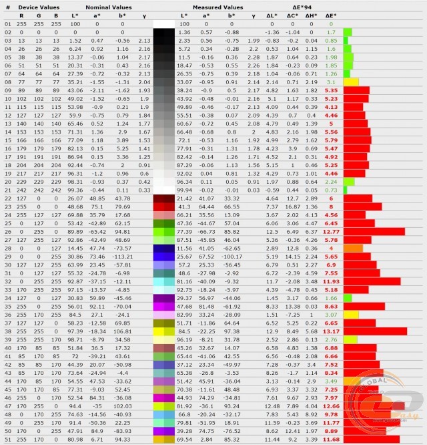
Task: Click the watermark logo in bottom-right corner
Action: point(396,409)
